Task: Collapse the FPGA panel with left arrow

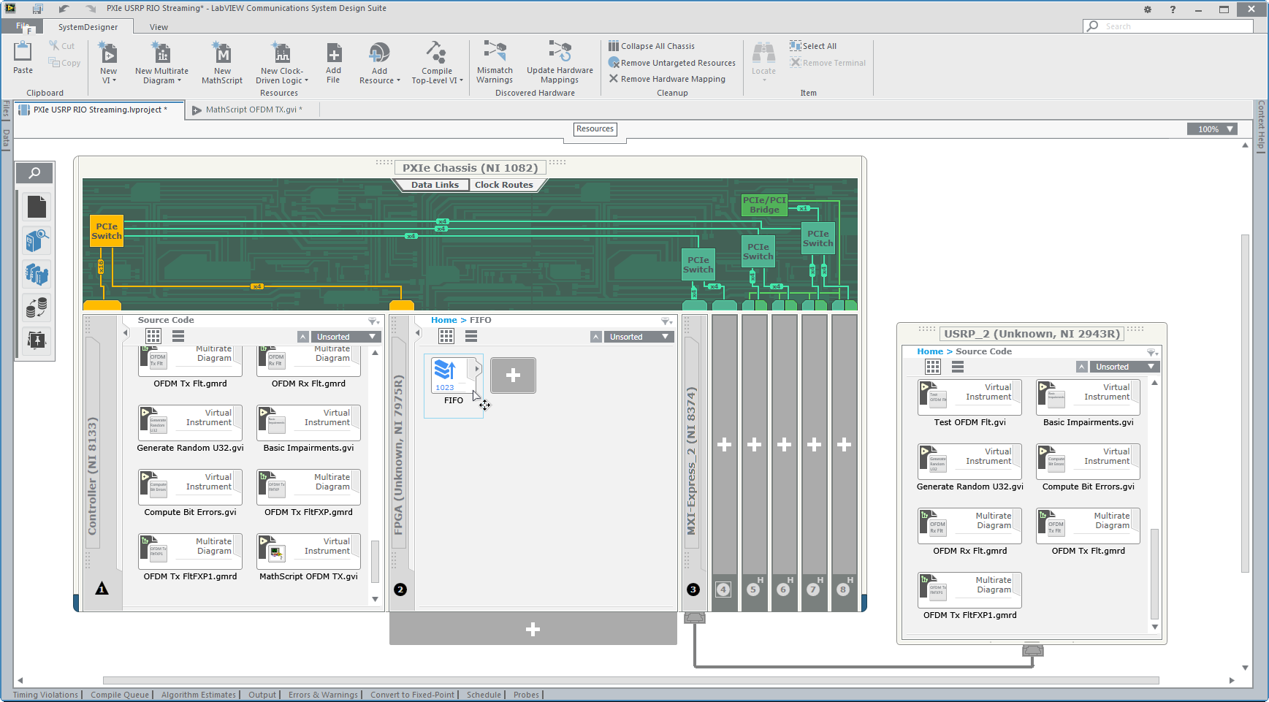Action: [418, 332]
